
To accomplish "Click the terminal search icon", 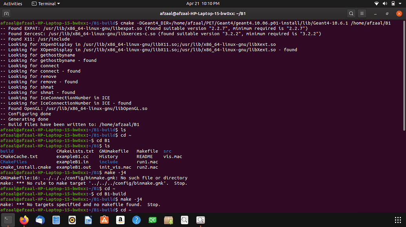I will pyautogui.click(x=351, y=14).
